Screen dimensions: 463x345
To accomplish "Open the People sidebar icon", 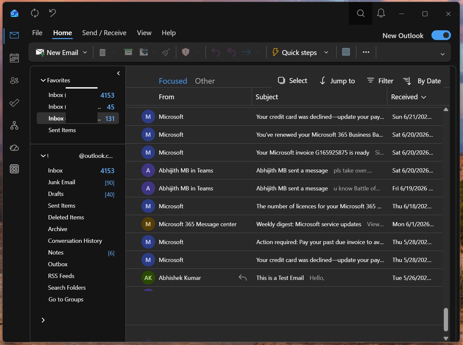I will 14,80.
